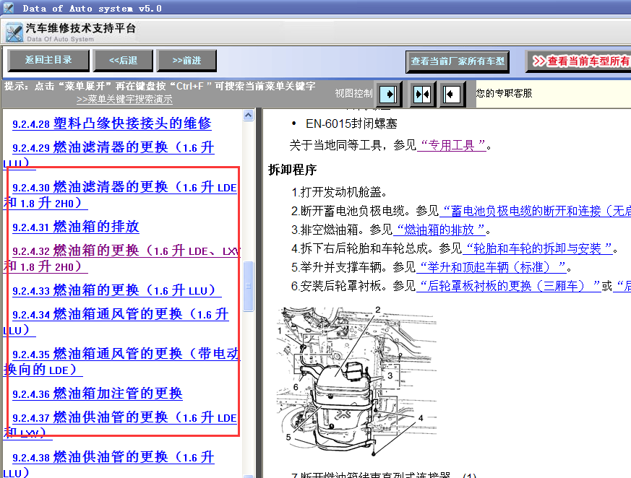Open 9.2.4.30 燃油滤清器的更换 LDE entry
The width and height of the screenshot is (631, 478).
click(120, 195)
